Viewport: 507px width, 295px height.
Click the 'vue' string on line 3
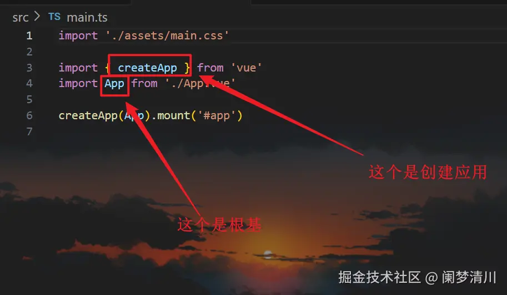click(x=247, y=68)
